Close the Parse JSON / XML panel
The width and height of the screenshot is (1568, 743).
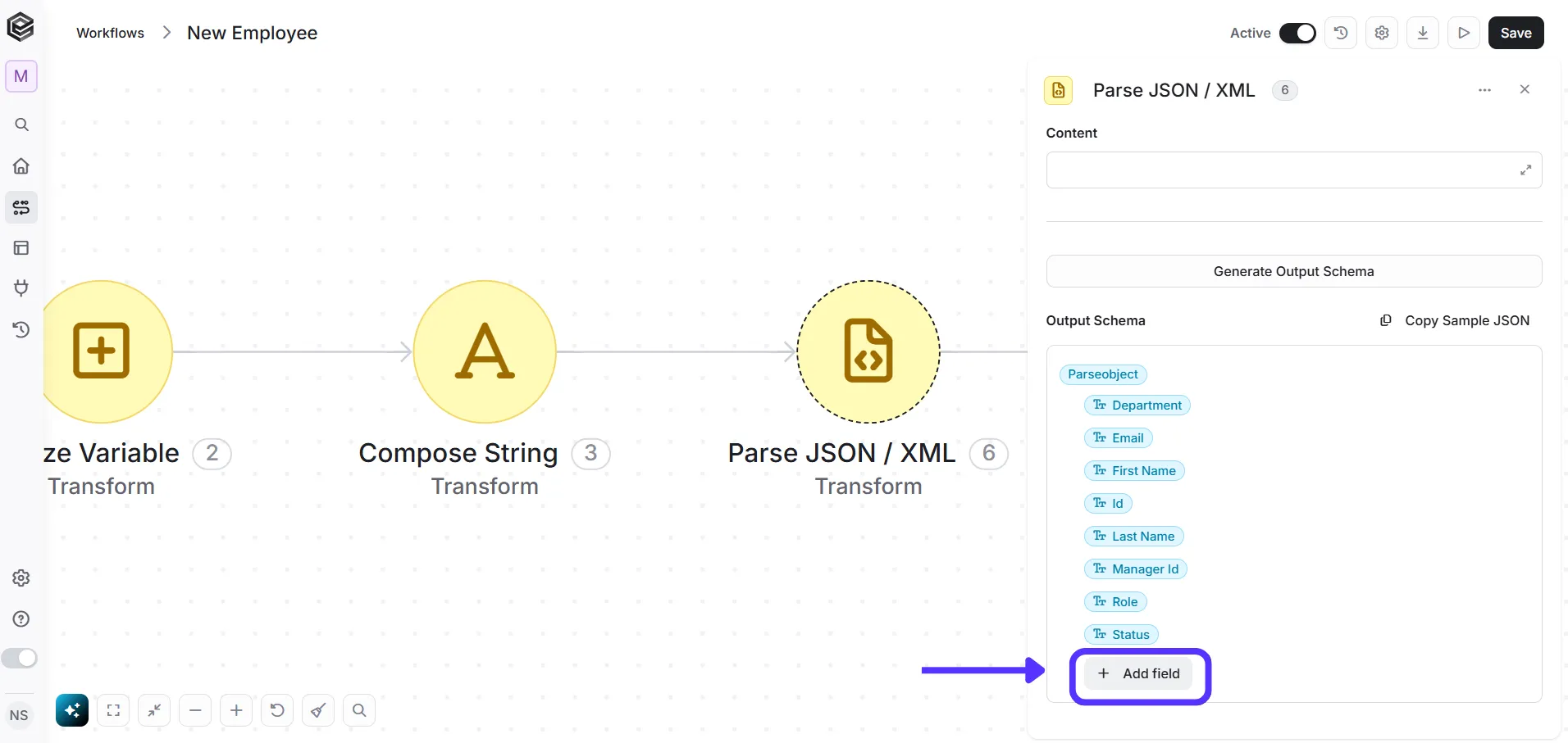pos(1525,89)
